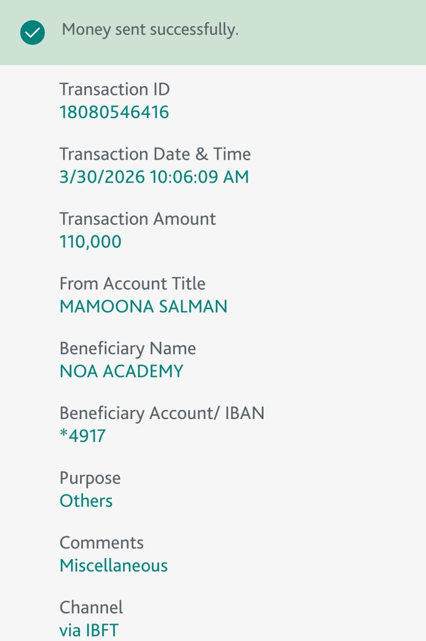Screen dimensions: 426x641
Task: Select the NOA ACADEMY beneficiary value
Action: coord(121,371)
